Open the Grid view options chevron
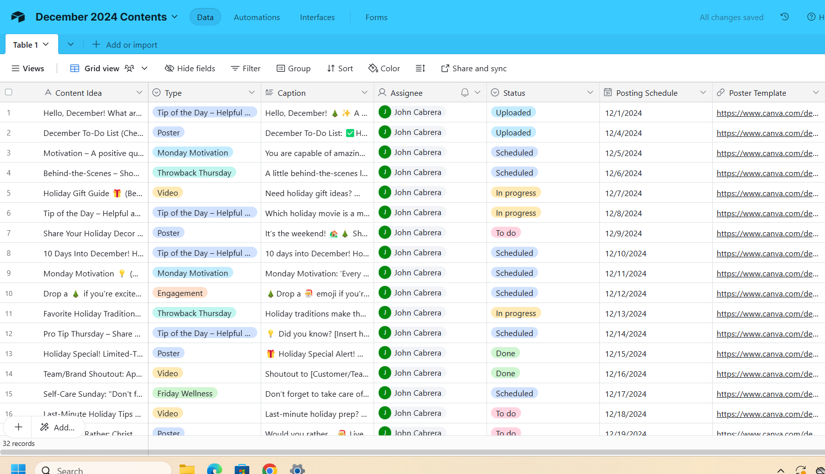 coord(144,68)
